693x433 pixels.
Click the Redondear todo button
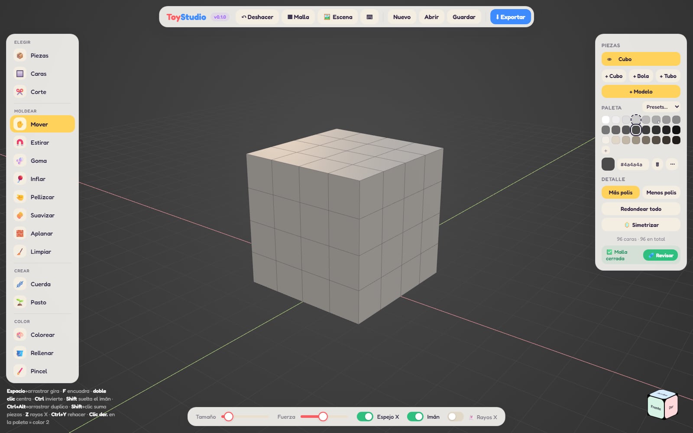641,209
